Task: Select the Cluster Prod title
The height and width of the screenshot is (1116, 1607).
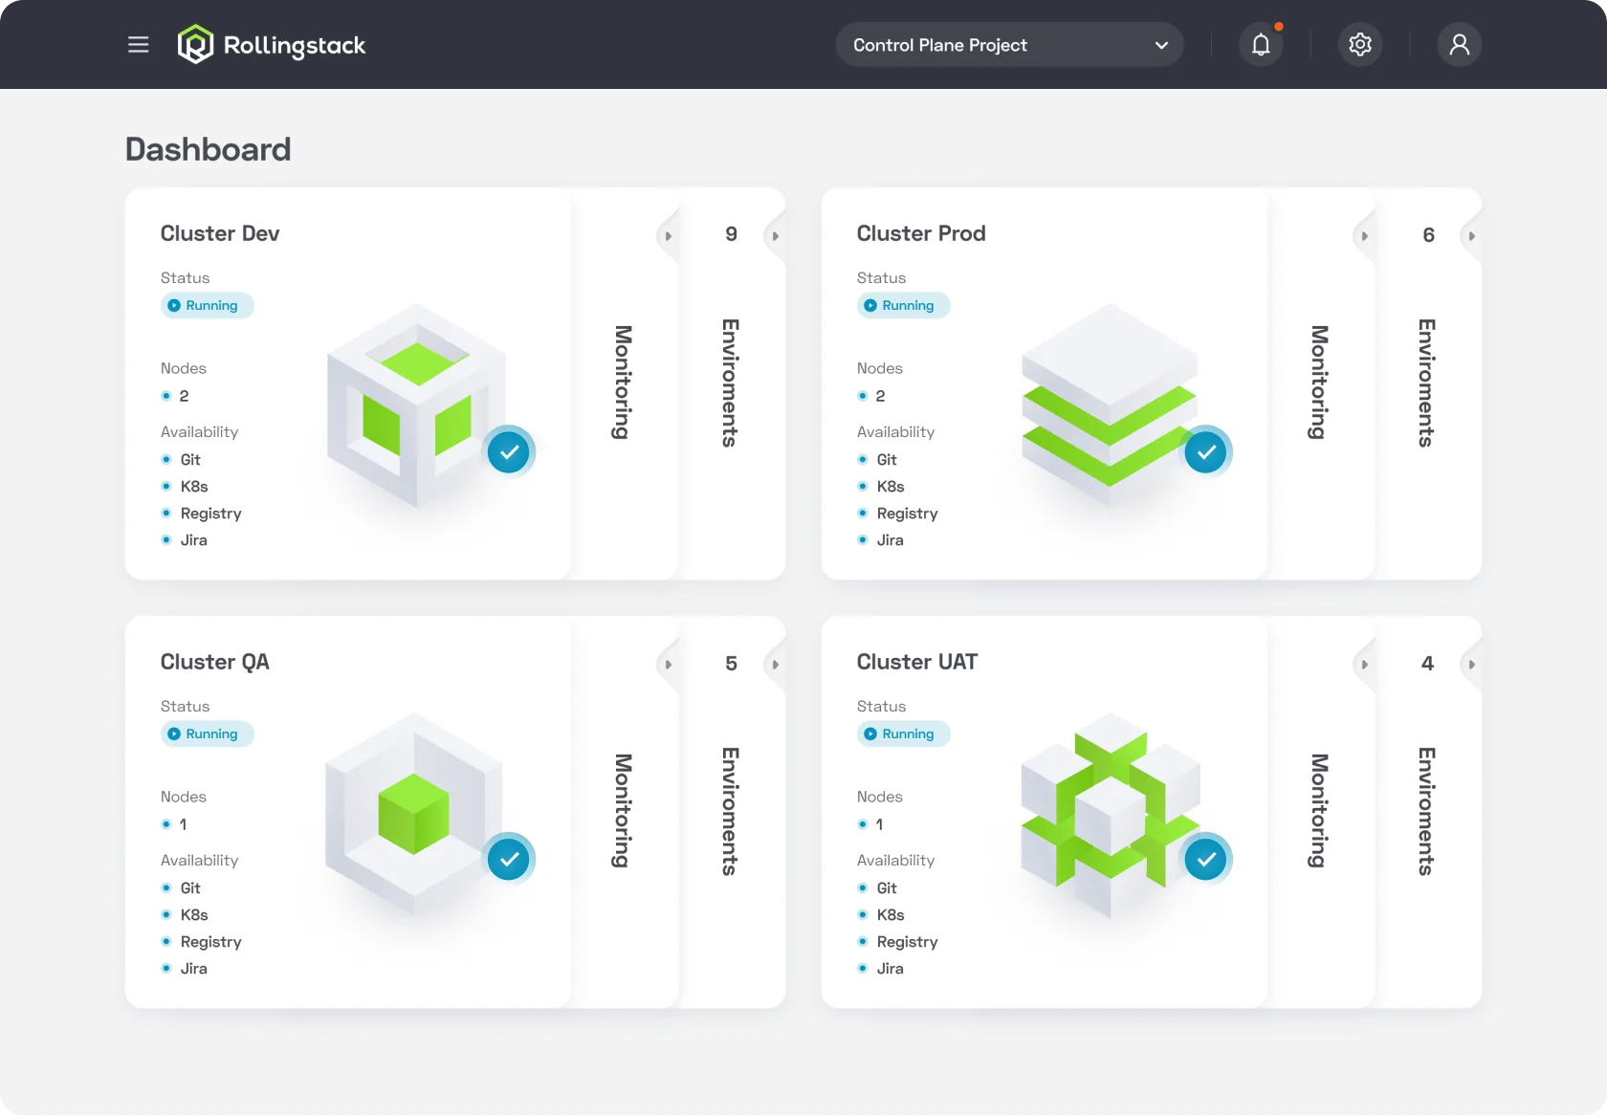Action: point(921,233)
